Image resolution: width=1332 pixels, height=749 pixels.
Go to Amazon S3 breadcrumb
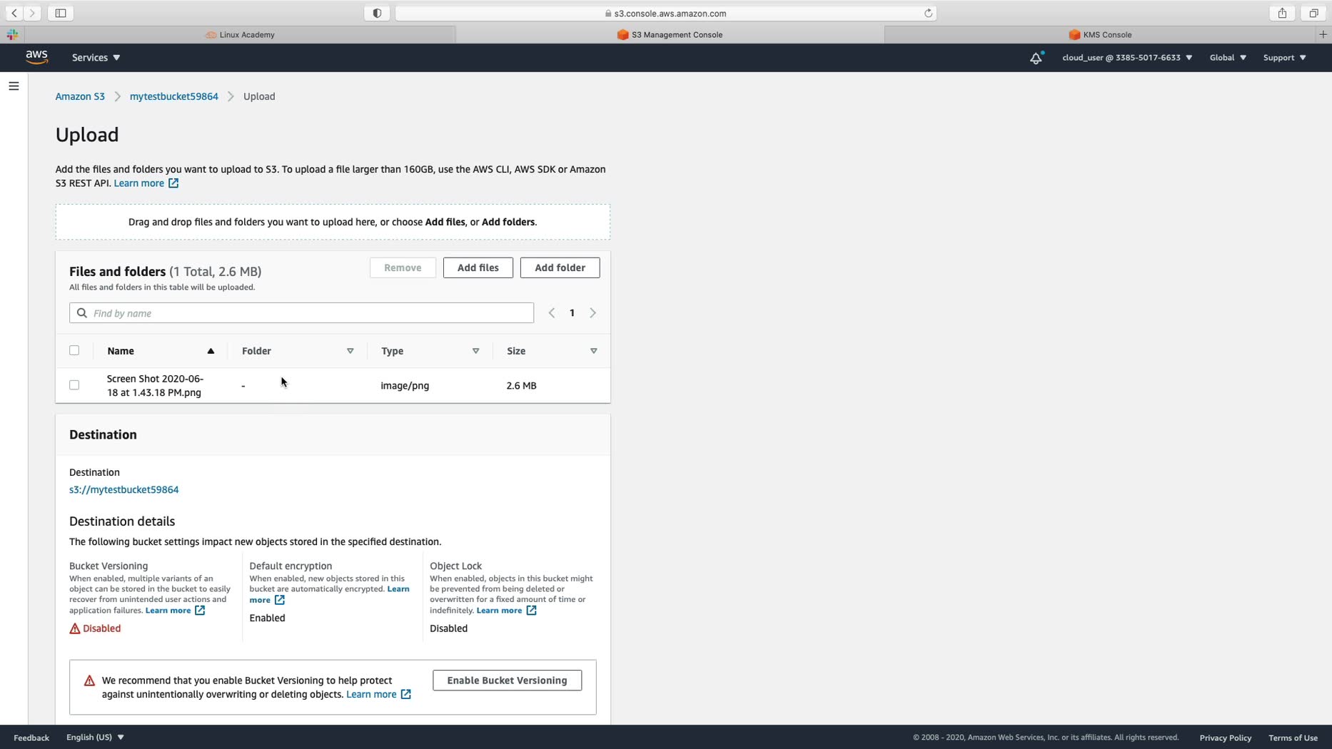pos(80,96)
